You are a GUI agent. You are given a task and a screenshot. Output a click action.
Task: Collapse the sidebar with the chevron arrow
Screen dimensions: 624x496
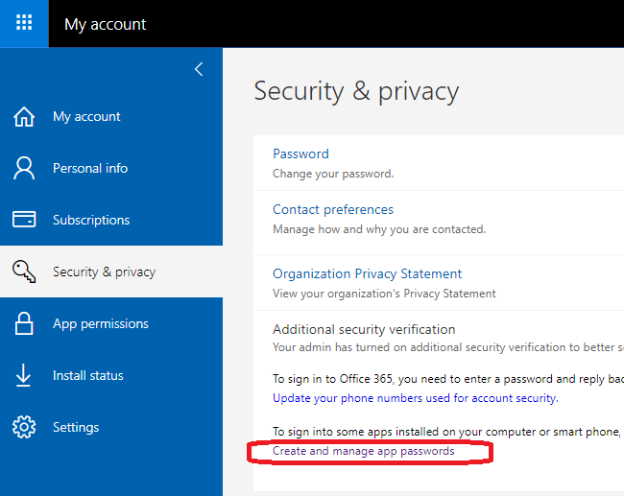199,69
